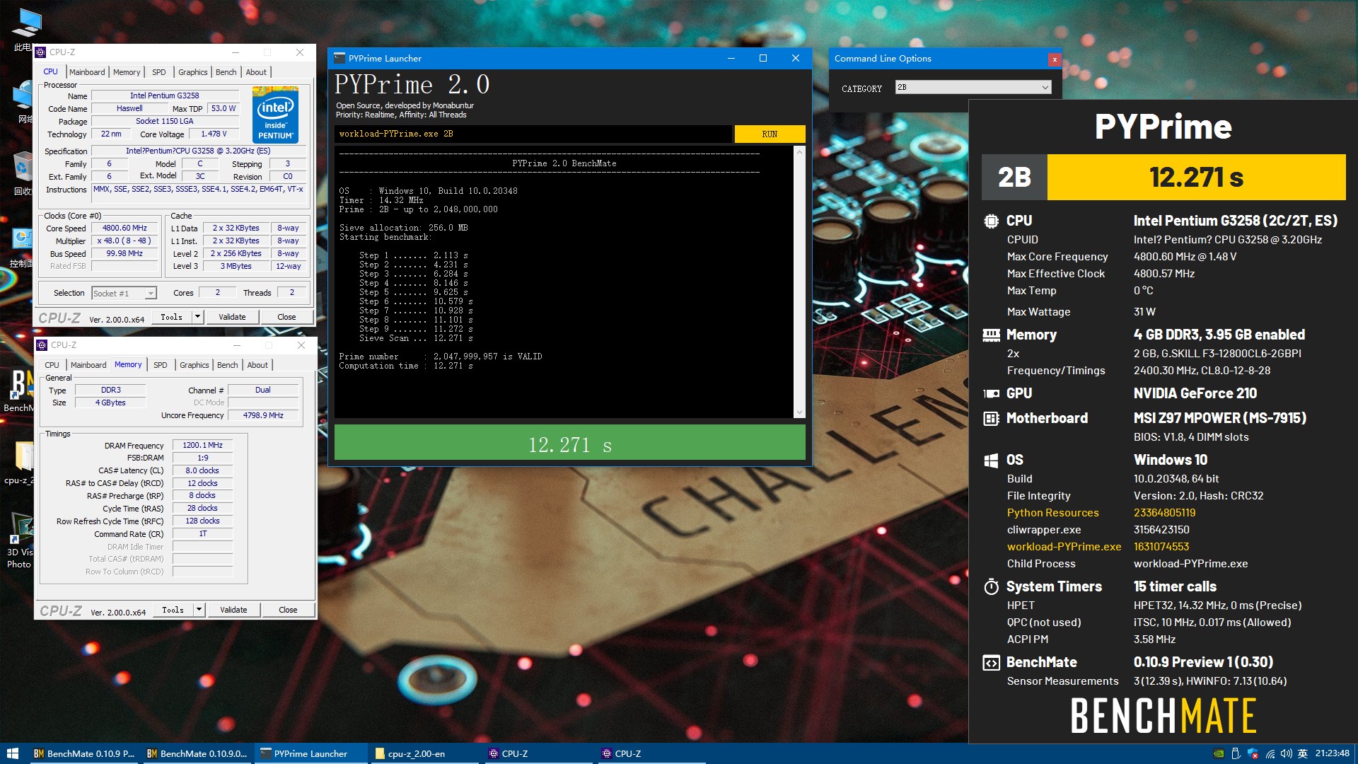Click the taskbar clock 21:23:48
The height and width of the screenshot is (764, 1358).
[x=1332, y=753]
